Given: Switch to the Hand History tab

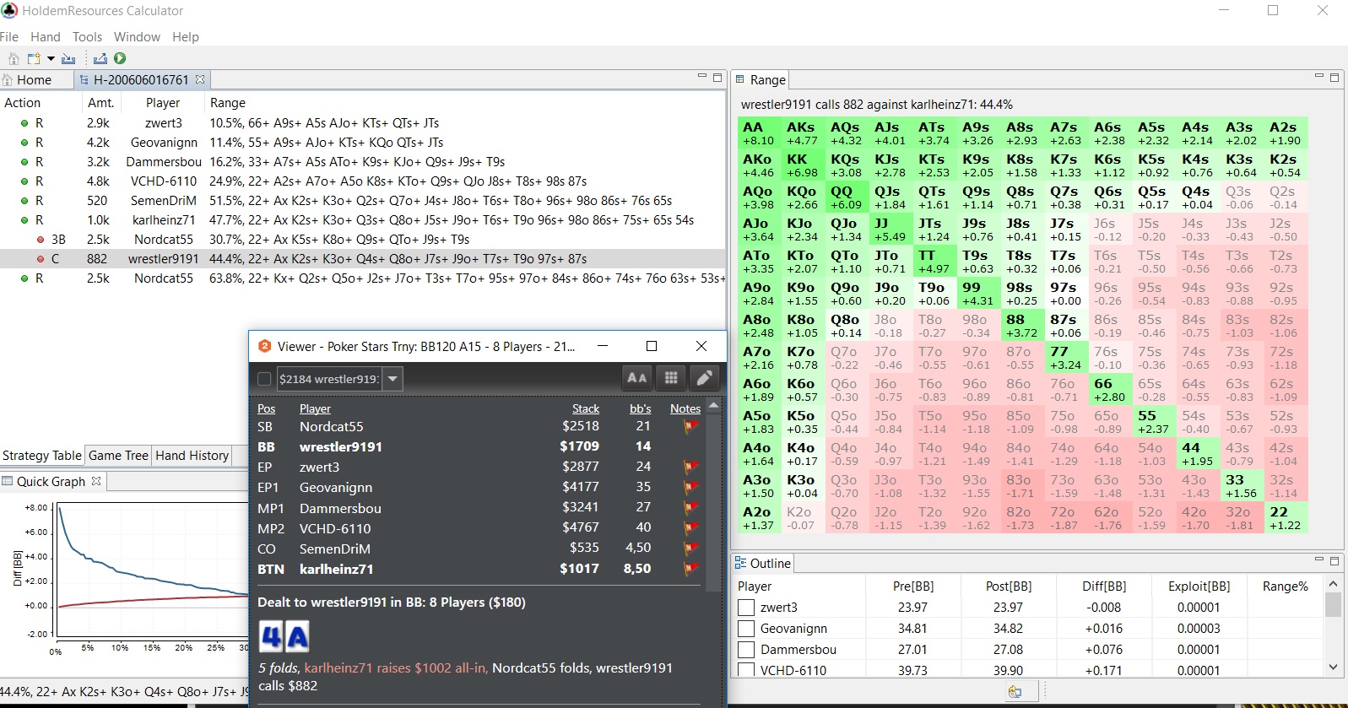Looking at the screenshot, I should click(x=192, y=455).
